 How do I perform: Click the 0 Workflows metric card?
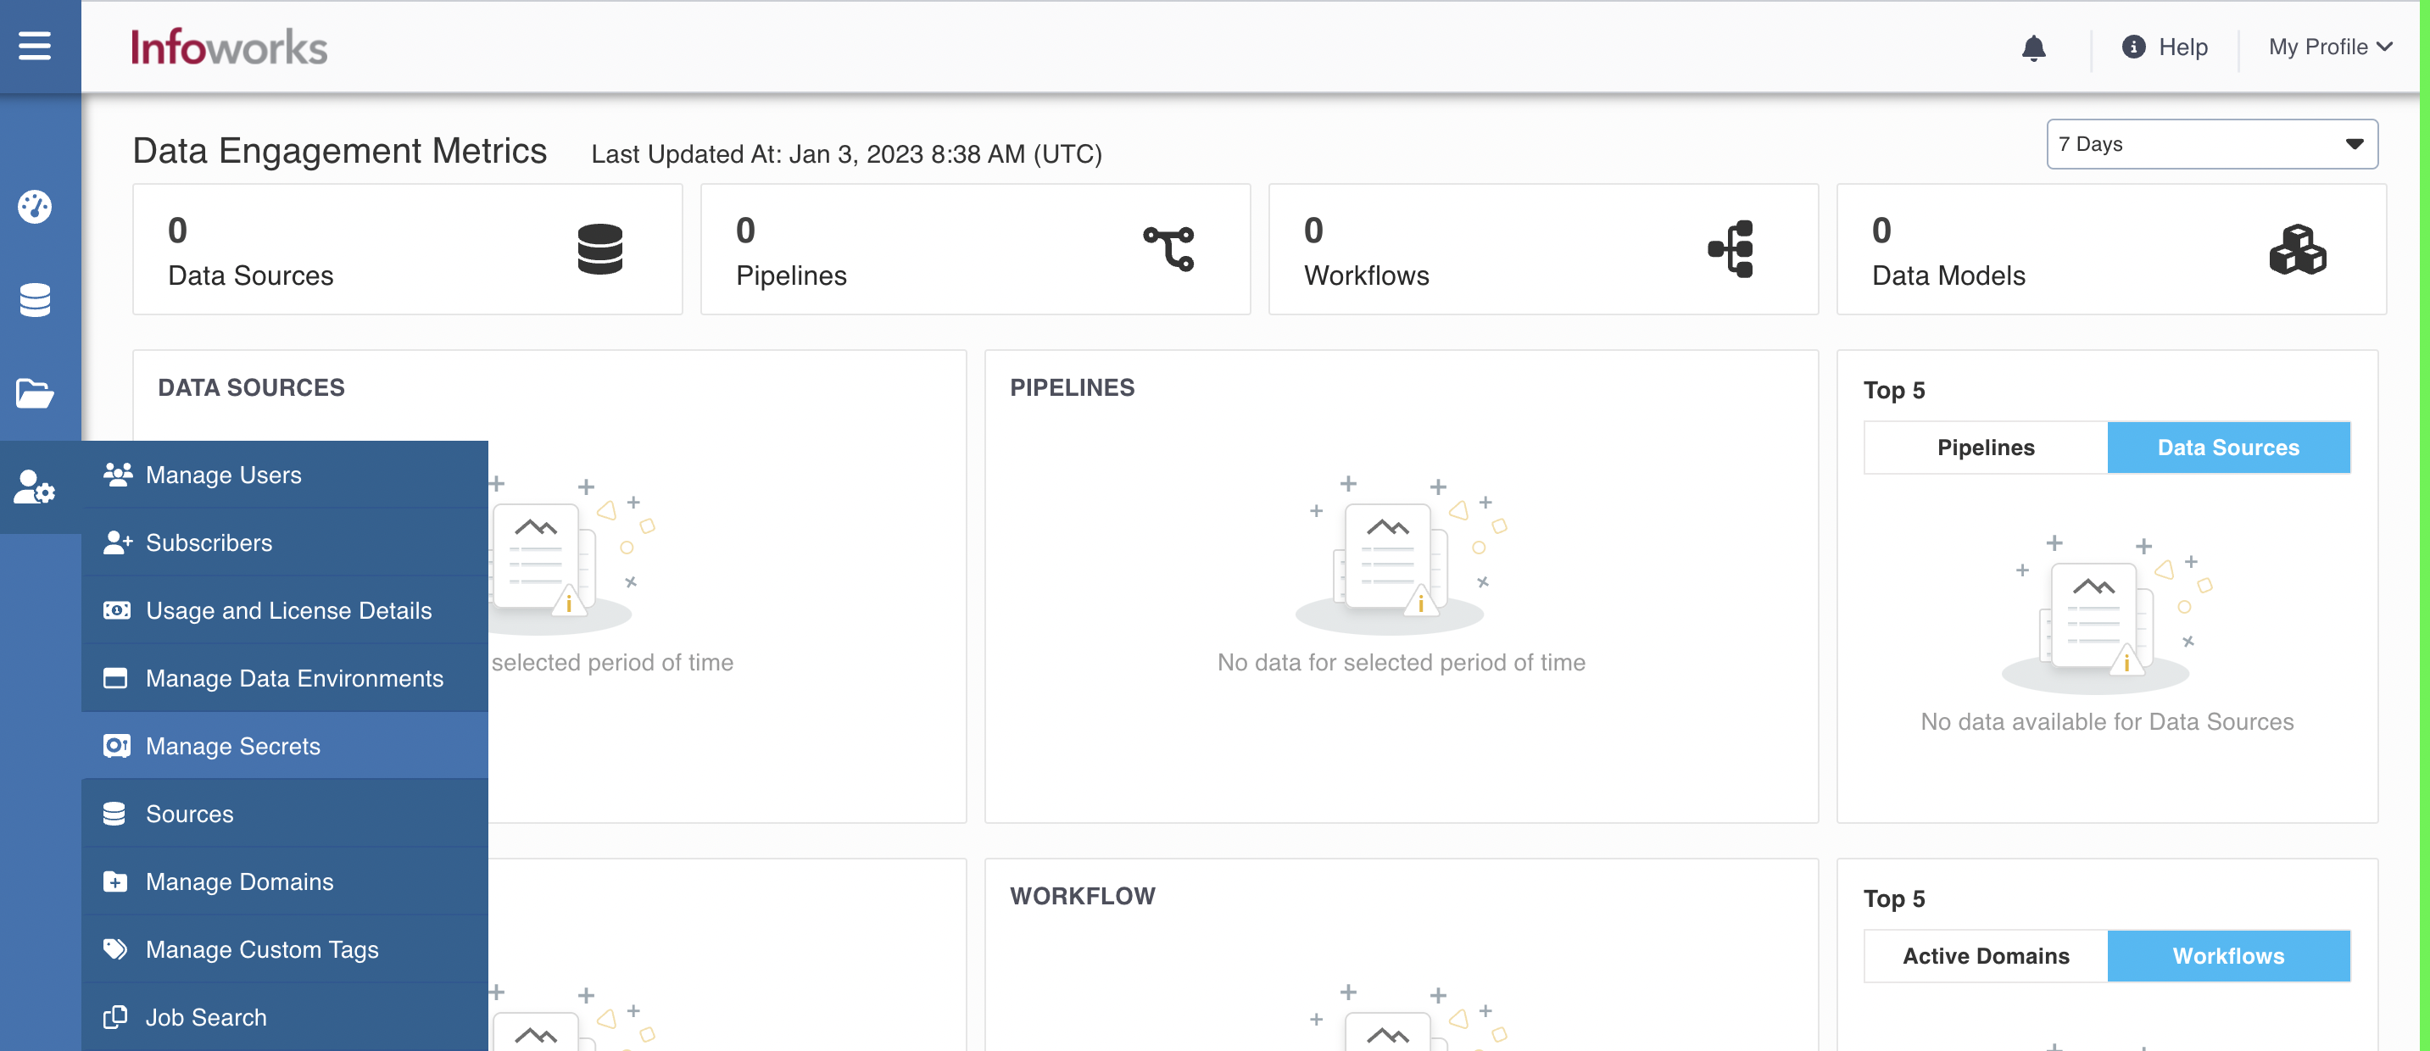coord(1543,249)
